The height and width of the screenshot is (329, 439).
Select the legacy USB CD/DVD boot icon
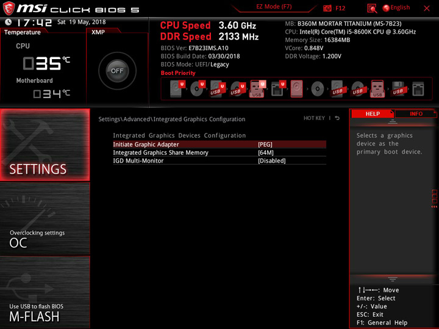(358, 89)
